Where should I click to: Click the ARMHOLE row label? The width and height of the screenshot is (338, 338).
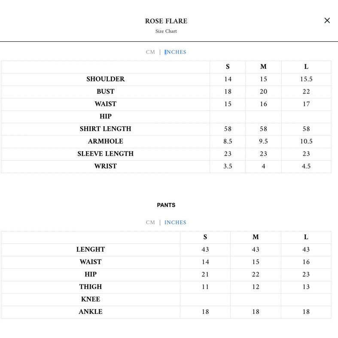click(105, 141)
